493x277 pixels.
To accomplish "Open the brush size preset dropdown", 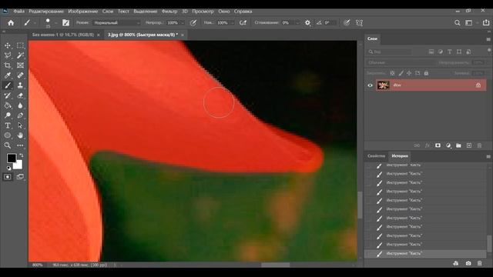I will (x=55, y=23).
